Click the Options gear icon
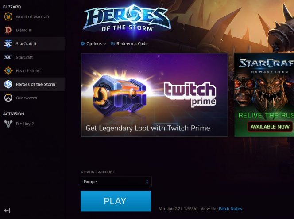294x219 pixels. pos(83,44)
